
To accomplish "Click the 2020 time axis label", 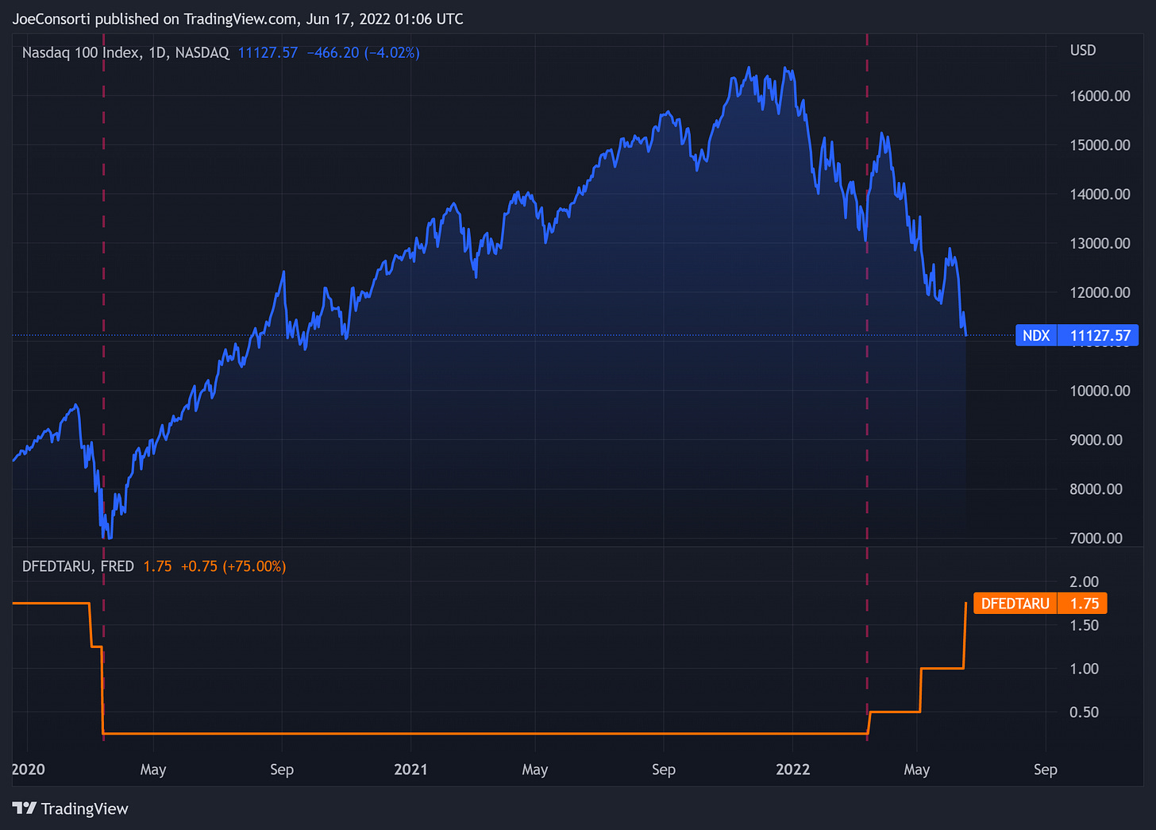I will 29,770.
